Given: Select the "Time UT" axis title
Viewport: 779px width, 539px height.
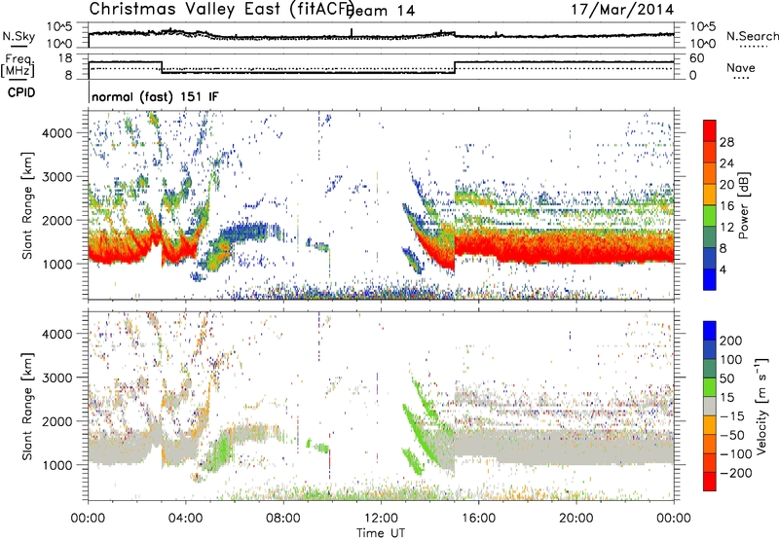Looking at the screenshot, I should coord(381,533).
